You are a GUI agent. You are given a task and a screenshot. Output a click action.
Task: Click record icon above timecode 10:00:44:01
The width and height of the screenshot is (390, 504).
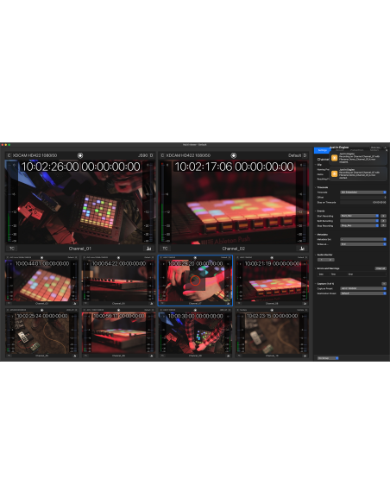click(41, 258)
